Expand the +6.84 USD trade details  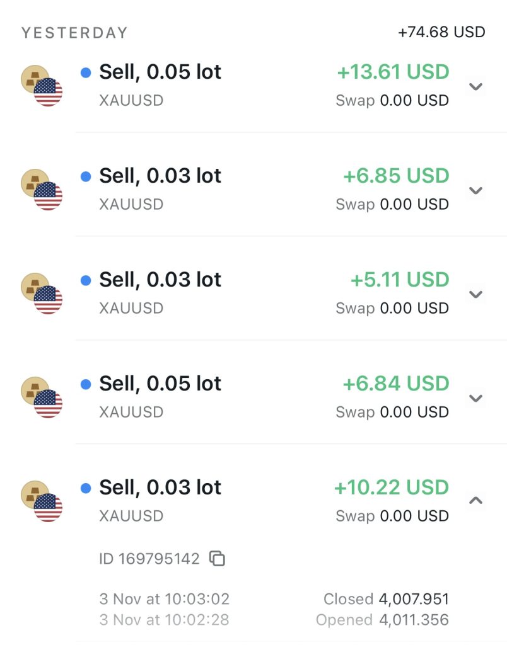tap(476, 398)
